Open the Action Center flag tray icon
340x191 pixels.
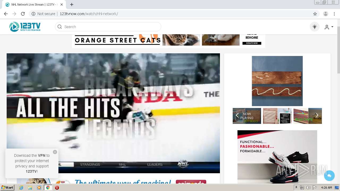(315, 188)
